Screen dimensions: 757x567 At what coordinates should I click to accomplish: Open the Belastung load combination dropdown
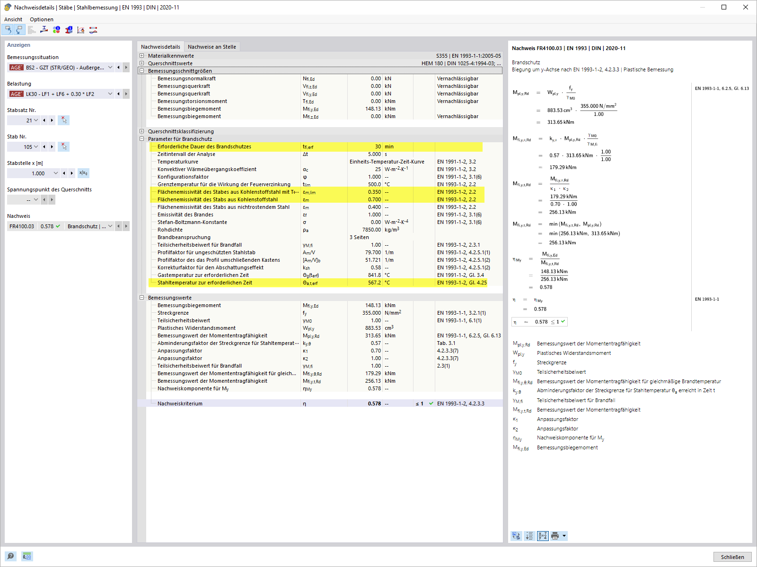coord(110,94)
